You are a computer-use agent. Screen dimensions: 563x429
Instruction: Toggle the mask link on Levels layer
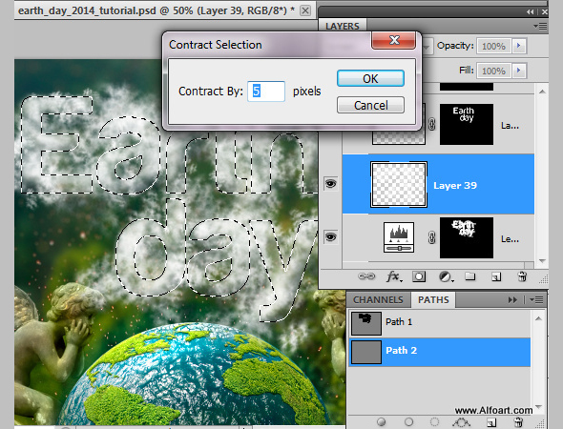431,237
